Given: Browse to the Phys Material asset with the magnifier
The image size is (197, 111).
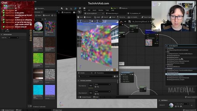Looking at the screenshot, I should pos(98,87).
